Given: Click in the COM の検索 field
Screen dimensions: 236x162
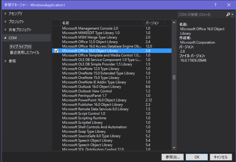Looking at the screenshot, I should coord(201,14).
